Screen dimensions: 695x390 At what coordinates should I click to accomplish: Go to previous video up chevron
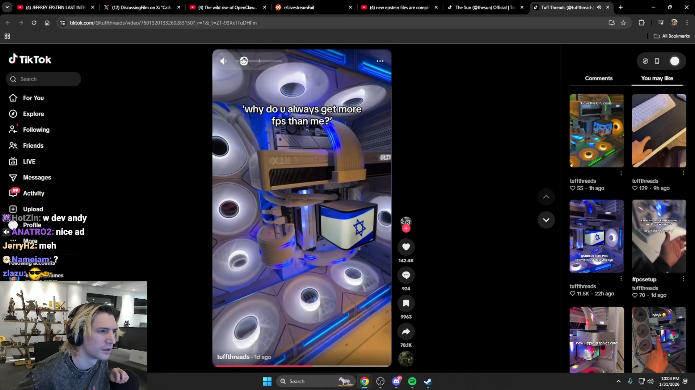pos(546,197)
